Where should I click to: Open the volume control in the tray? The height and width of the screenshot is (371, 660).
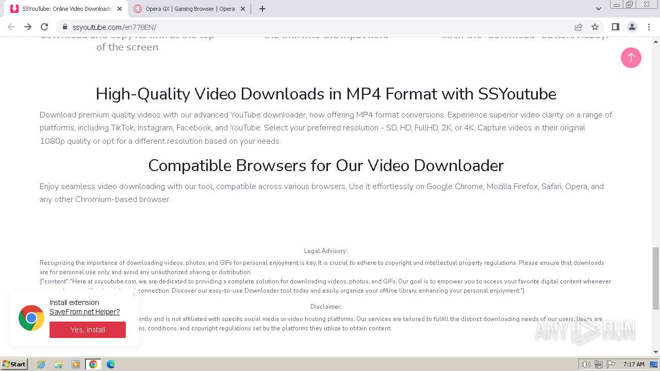pos(586,364)
